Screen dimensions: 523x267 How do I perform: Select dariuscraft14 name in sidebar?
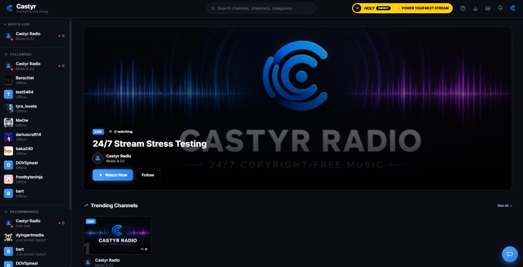[29, 134]
